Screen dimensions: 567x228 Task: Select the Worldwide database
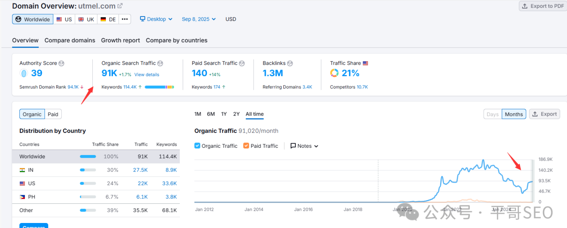click(33, 19)
